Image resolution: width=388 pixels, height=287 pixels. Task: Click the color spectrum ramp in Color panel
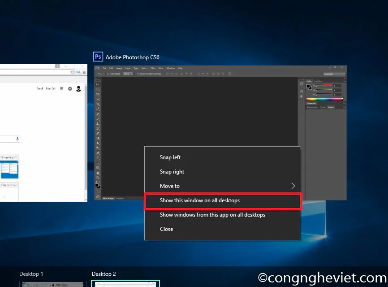(325, 100)
